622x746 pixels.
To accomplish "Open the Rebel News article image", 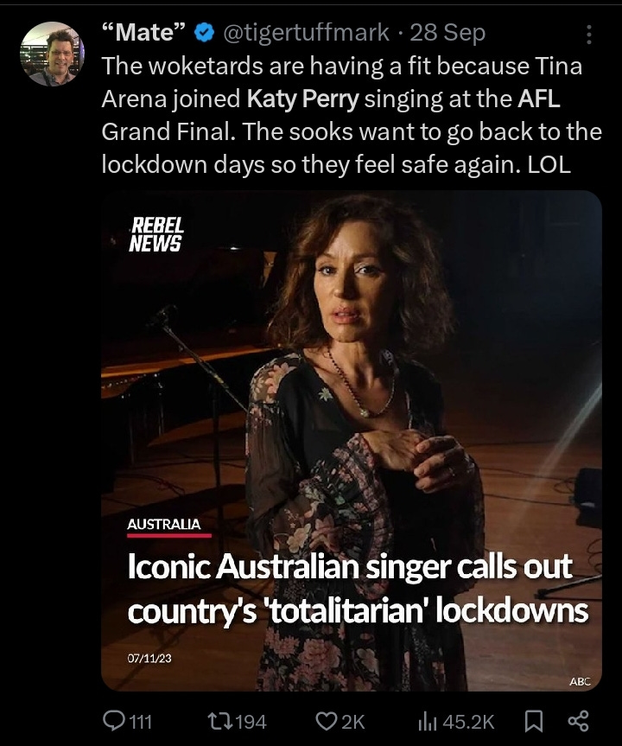I will pos(352,441).
